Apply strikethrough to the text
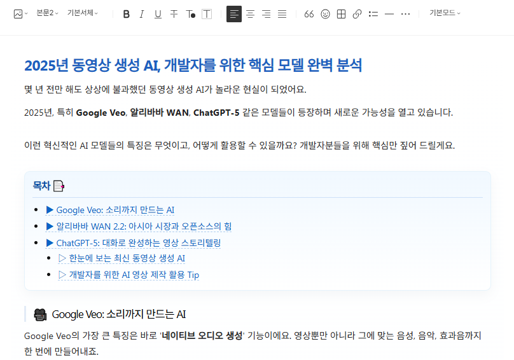The width and height of the screenshot is (514, 360). click(174, 14)
